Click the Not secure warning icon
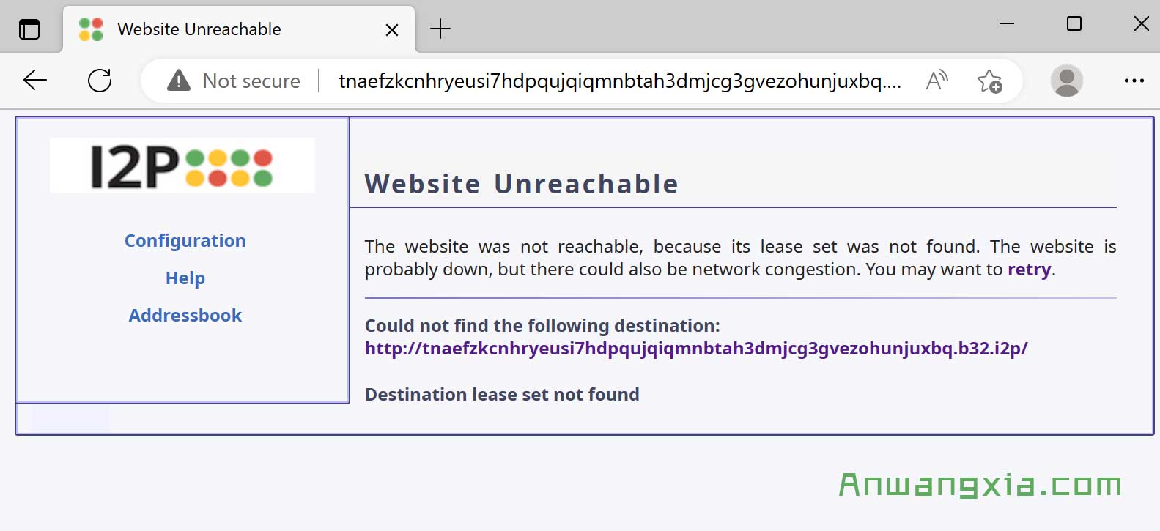The width and height of the screenshot is (1160, 531). (179, 81)
